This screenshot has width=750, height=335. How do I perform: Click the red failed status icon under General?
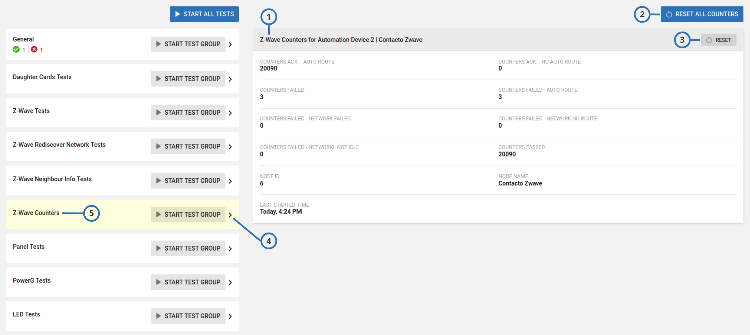coord(34,50)
